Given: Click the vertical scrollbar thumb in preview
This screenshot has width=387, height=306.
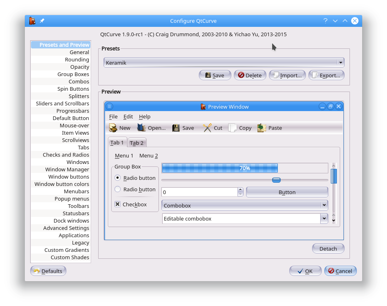Looking at the screenshot, I should click(x=334, y=176).
